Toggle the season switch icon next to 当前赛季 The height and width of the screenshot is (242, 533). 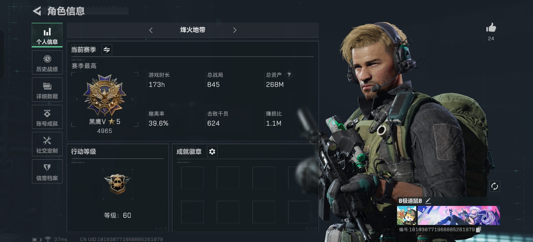(107, 50)
